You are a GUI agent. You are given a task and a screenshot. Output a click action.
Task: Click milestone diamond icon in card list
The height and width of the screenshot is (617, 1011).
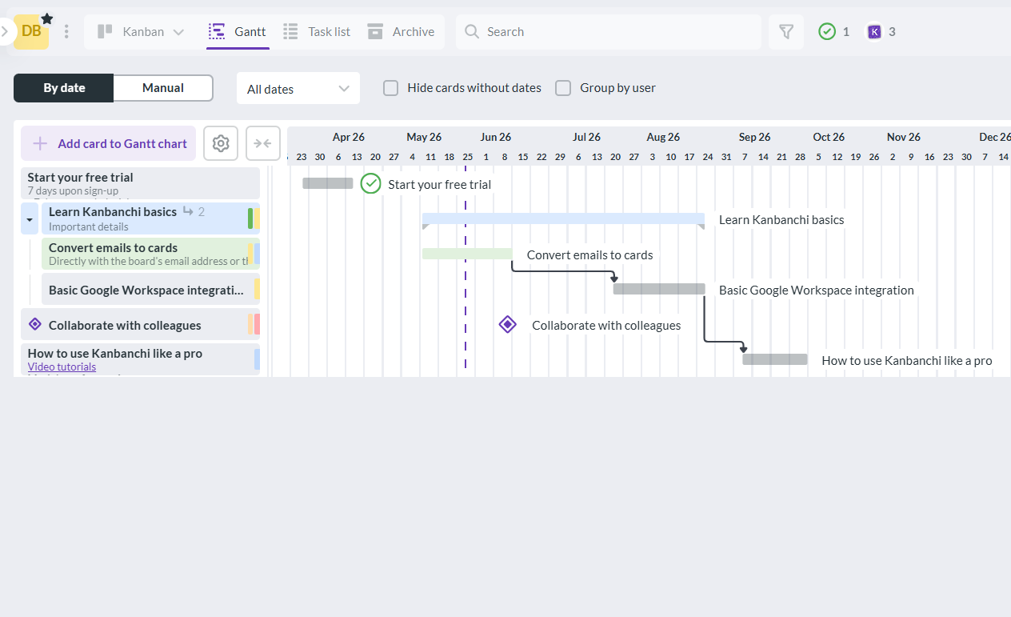pyautogui.click(x=34, y=324)
